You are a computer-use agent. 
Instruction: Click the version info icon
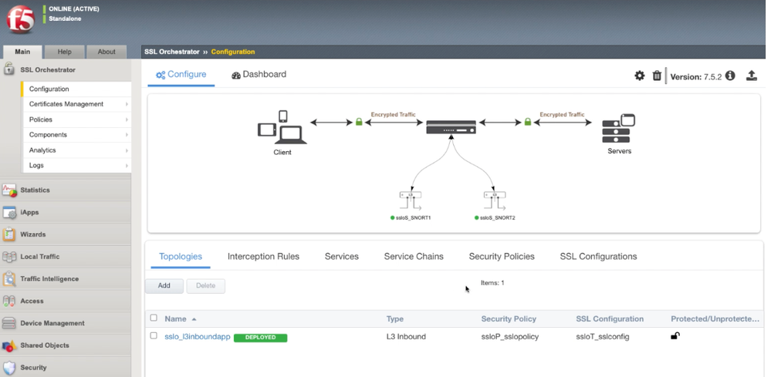click(730, 76)
